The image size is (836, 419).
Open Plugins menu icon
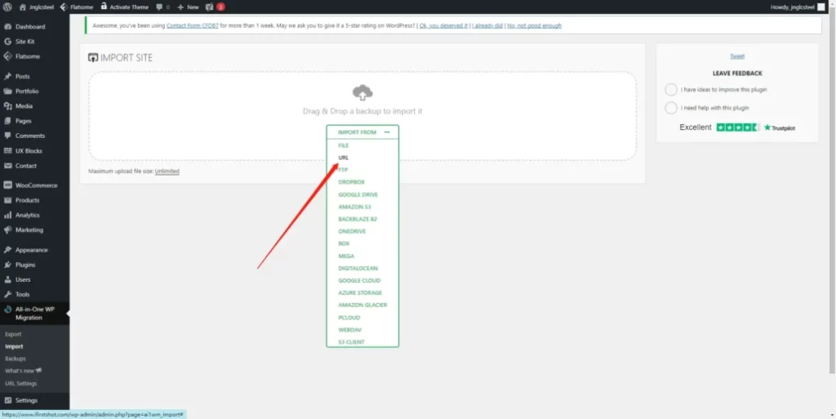pyautogui.click(x=7, y=265)
